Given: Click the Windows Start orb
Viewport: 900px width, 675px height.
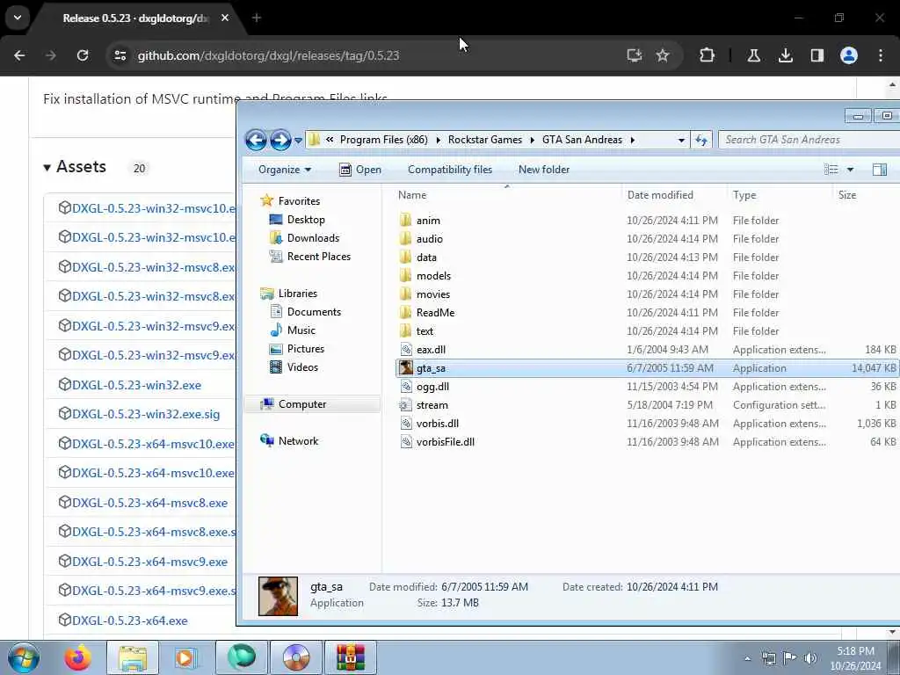Looking at the screenshot, I should point(24,657).
